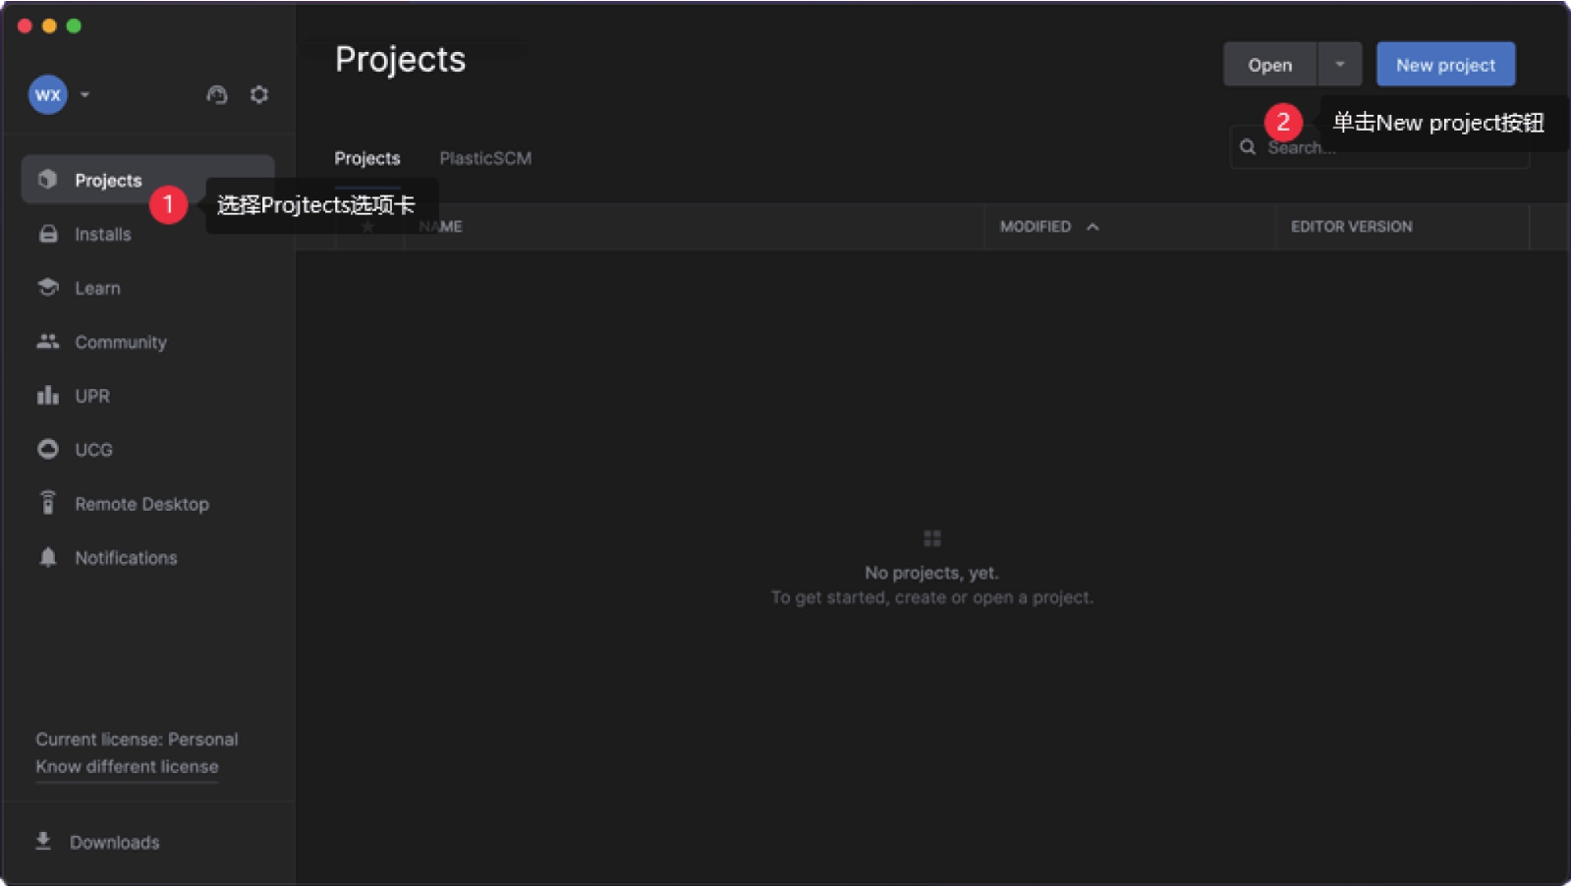Click the Projects cube icon in sidebar
The image size is (1571, 886).
pos(47,179)
